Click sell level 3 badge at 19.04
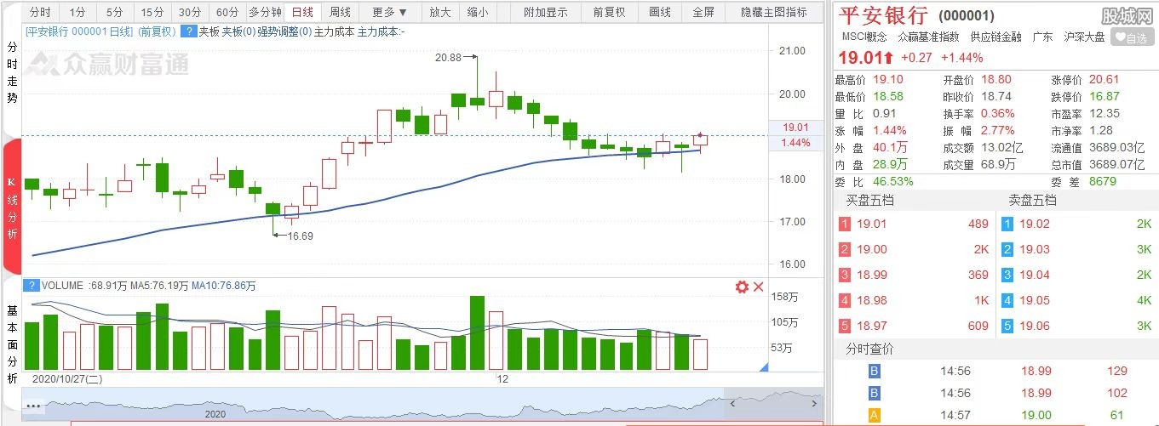 (x=1008, y=275)
